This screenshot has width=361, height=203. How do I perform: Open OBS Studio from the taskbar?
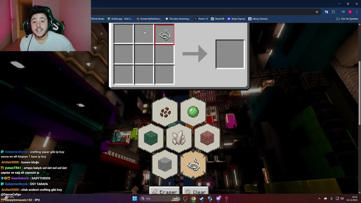pyautogui.click(x=185, y=198)
